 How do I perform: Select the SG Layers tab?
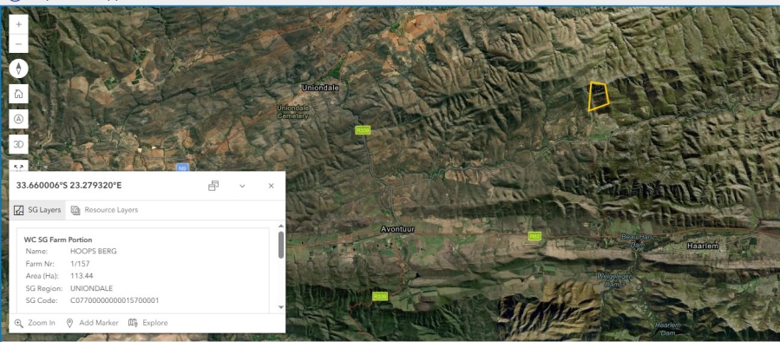tap(37, 210)
